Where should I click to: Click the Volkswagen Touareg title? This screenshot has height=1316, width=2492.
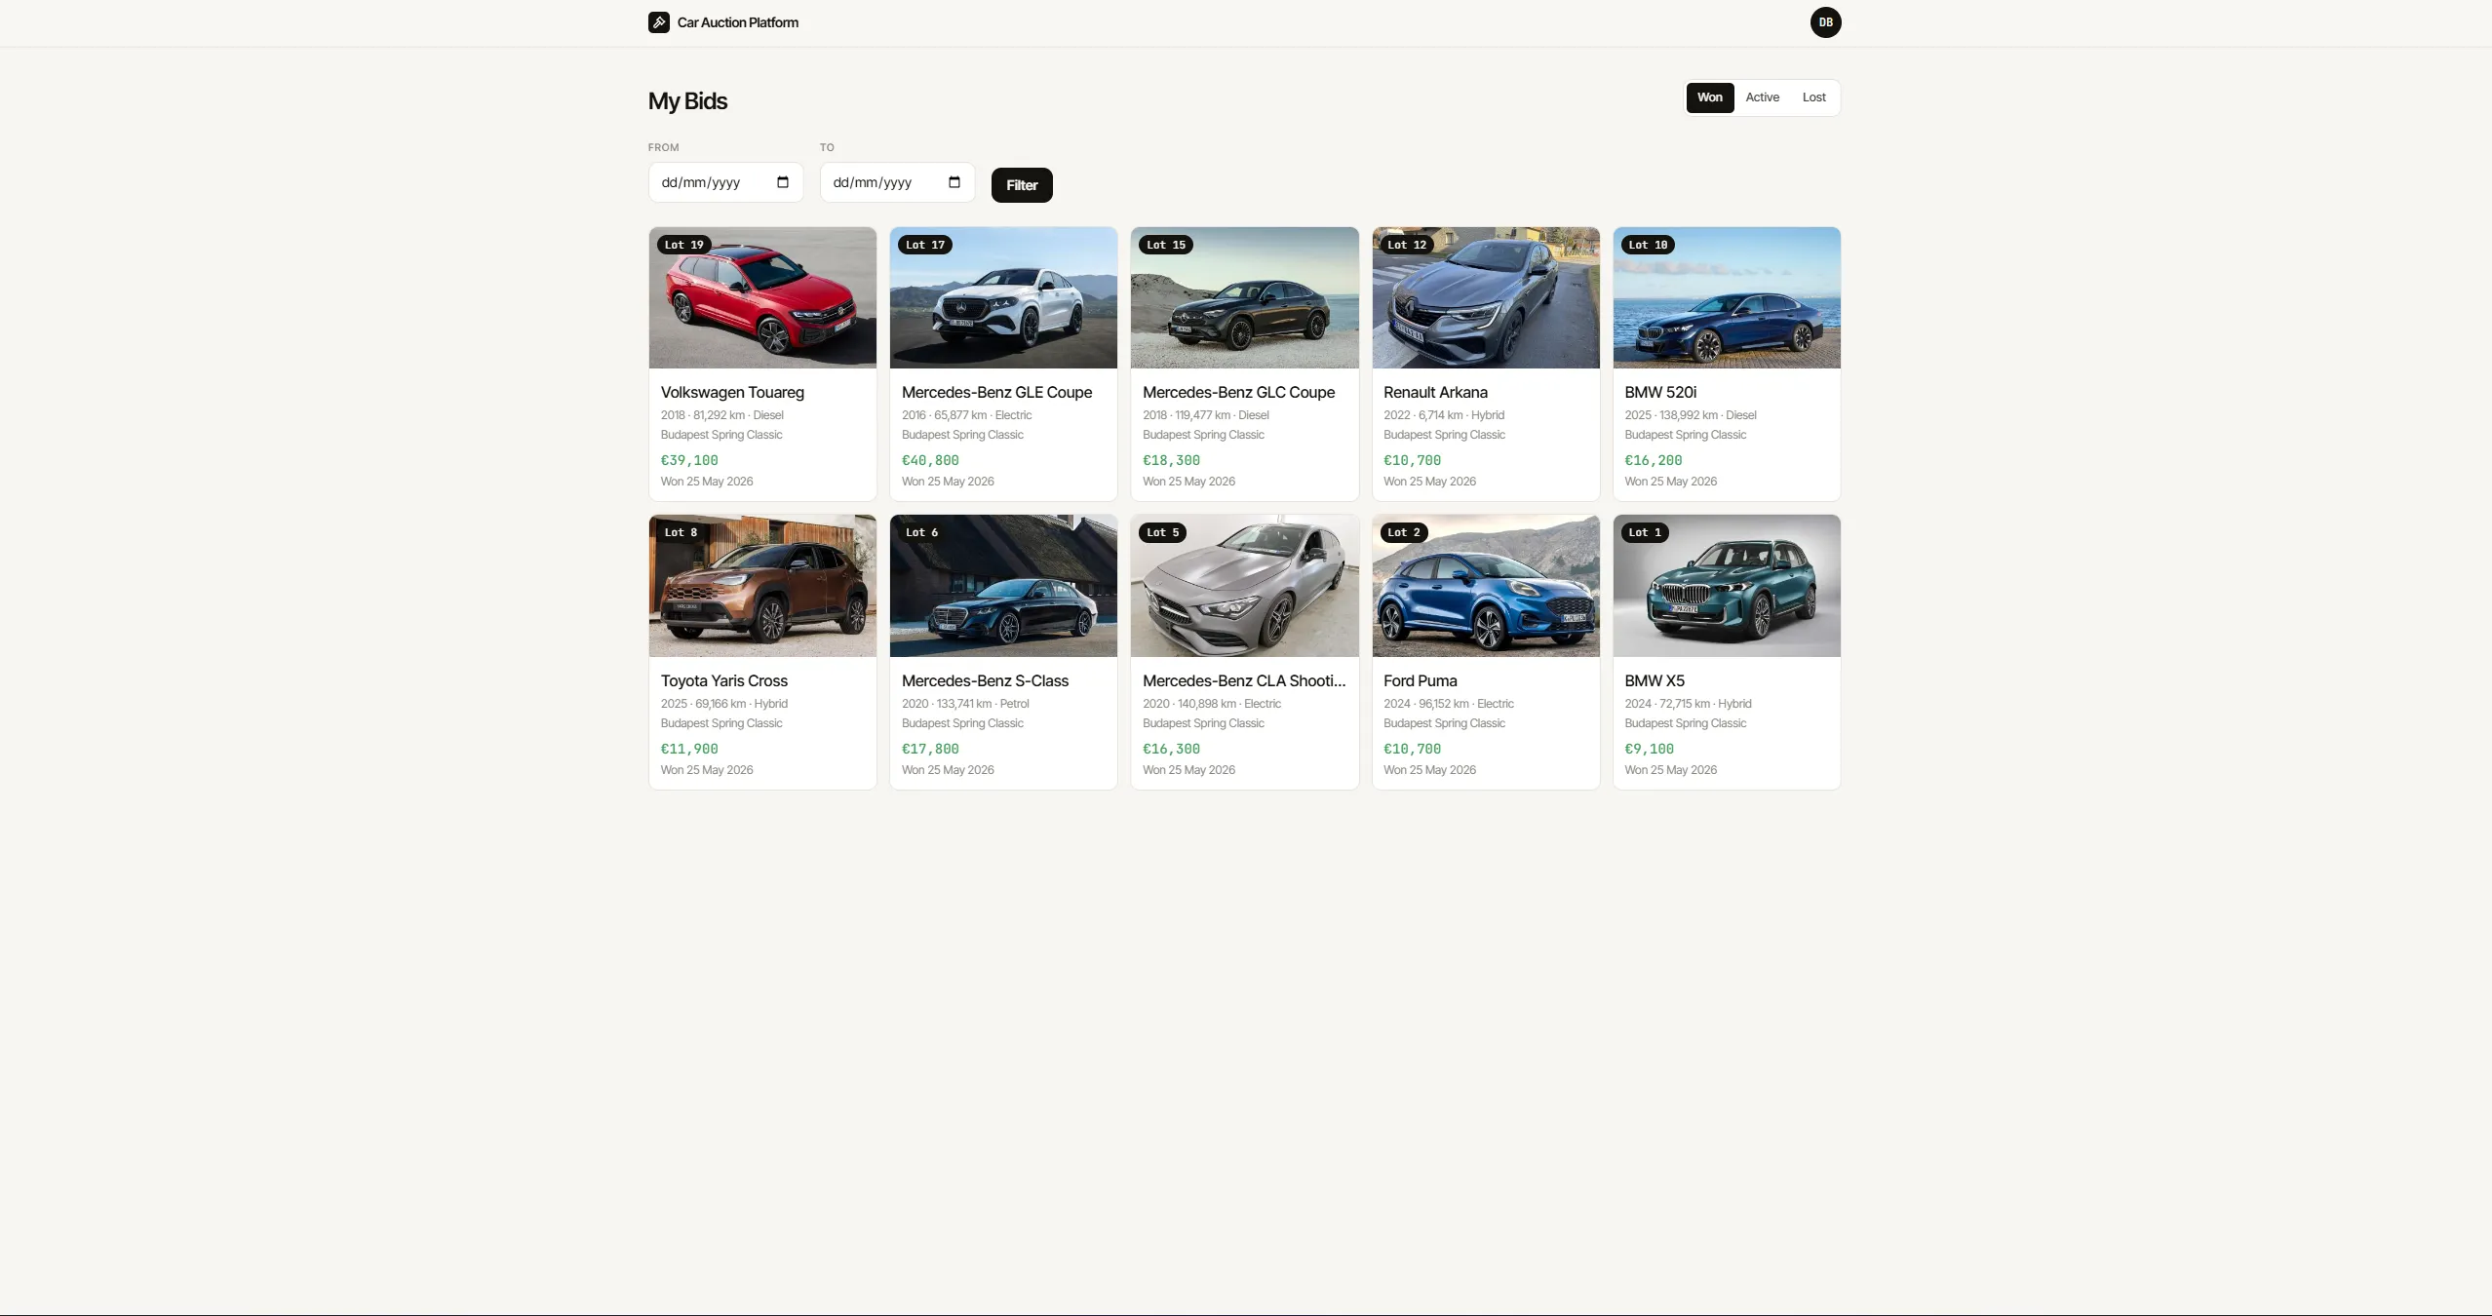pos(732,392)
